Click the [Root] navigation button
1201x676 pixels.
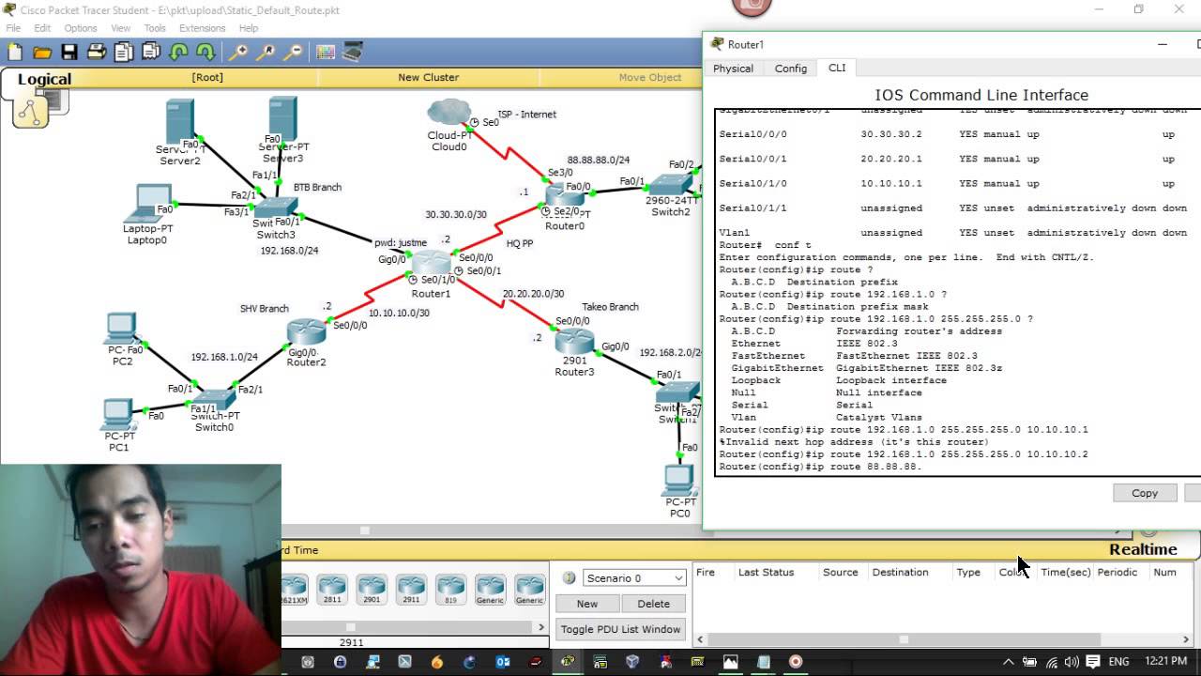pyautogui.click(x=207, y=77)
